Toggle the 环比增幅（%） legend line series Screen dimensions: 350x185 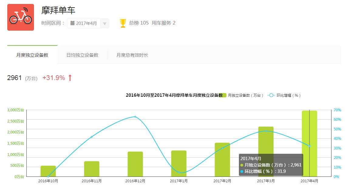[284, 95]
